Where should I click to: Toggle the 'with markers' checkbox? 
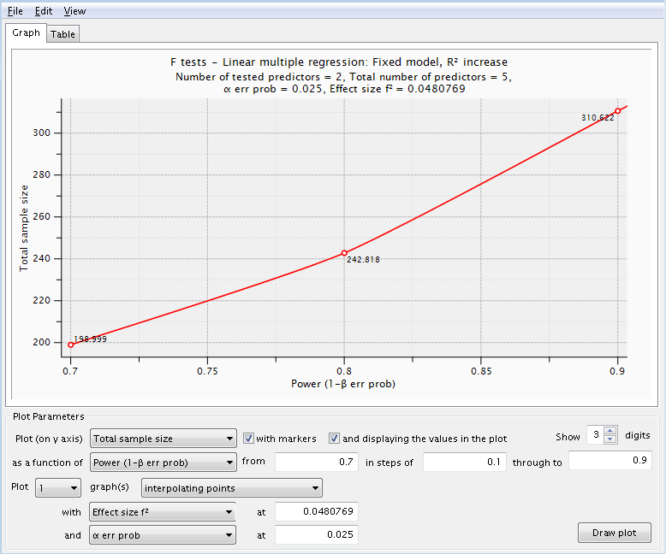pyautogui.click(x=249, y=439)
